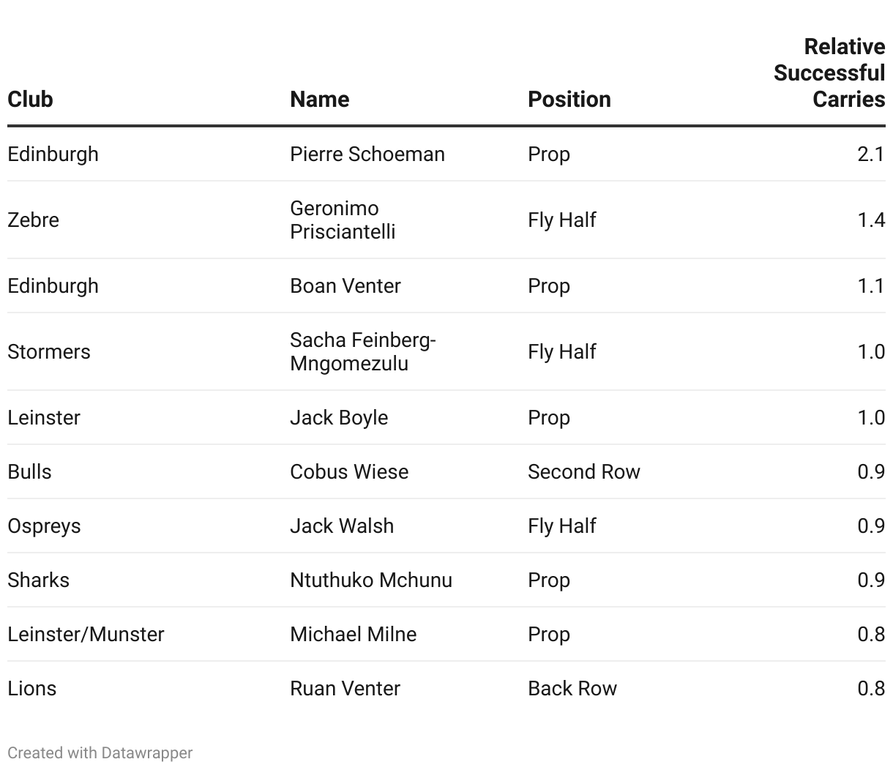
Task: Select the 2.1 carries value
Action: [x=870, y=154]
